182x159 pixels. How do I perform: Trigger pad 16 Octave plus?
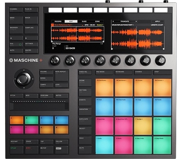[x=162, y=87]
